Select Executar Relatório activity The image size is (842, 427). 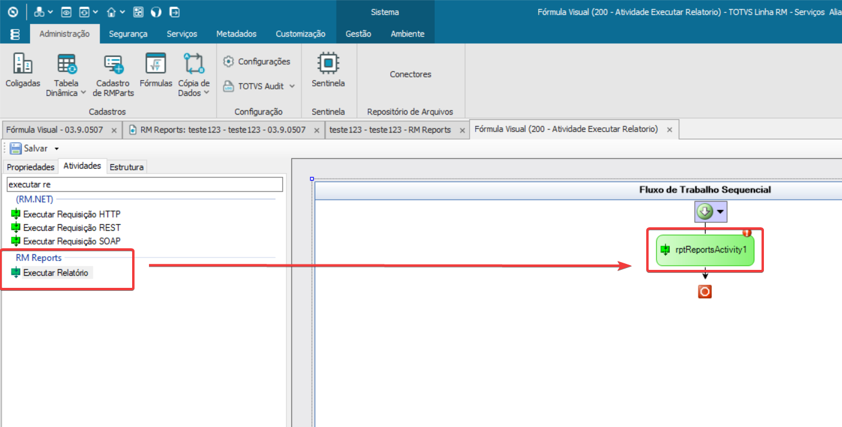pos(51,273)
